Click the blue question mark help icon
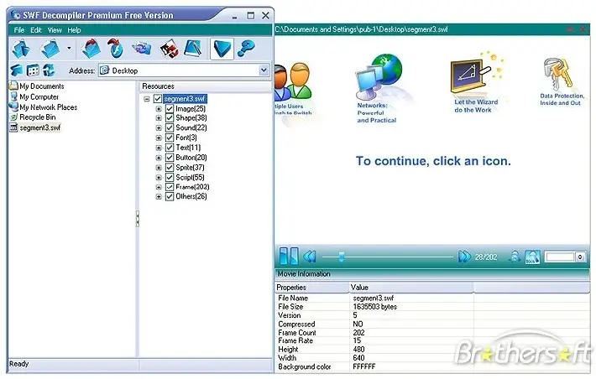The image size is (596, 379). tap(246, 49)
